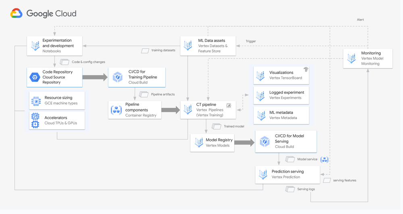The image size is (403, 214).
Task: Click the Cloud Build icon for Model Serving
Action: (264, 141)
